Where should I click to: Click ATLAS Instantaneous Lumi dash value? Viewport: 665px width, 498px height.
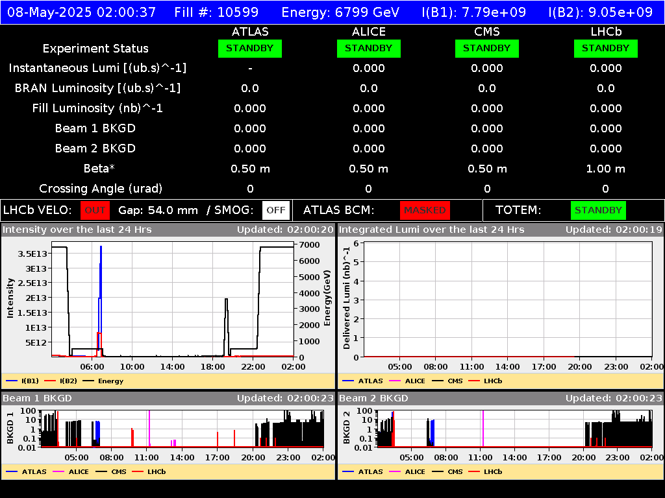(250, 69)
